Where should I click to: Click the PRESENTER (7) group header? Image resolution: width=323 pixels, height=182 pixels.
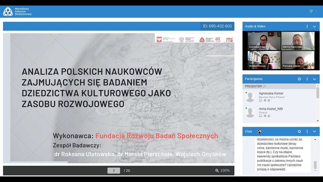[279, 86]
